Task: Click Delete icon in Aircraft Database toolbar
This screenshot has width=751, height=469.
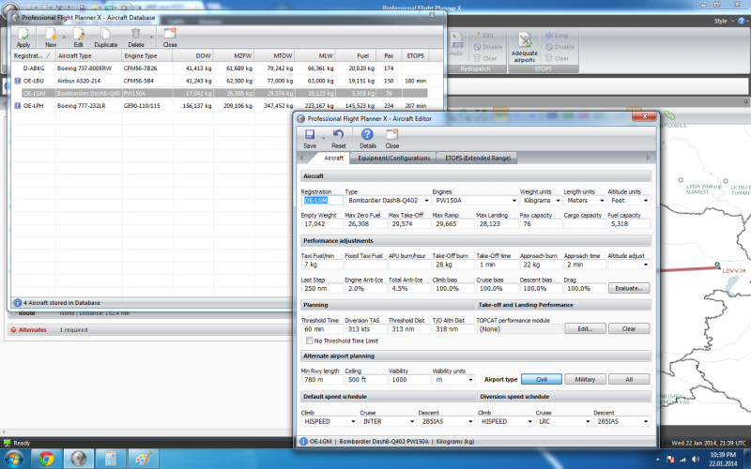Action: (x=135, y=34)
